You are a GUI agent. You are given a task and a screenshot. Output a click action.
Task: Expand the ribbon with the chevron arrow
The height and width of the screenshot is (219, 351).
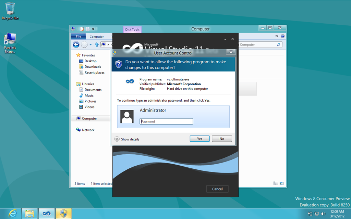(277, 36)
